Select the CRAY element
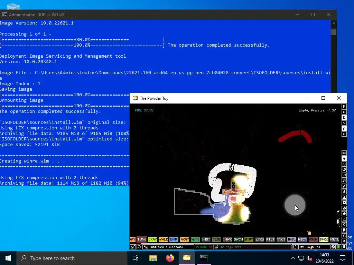Viewport: 354px width, 265px height. [152, 239]
